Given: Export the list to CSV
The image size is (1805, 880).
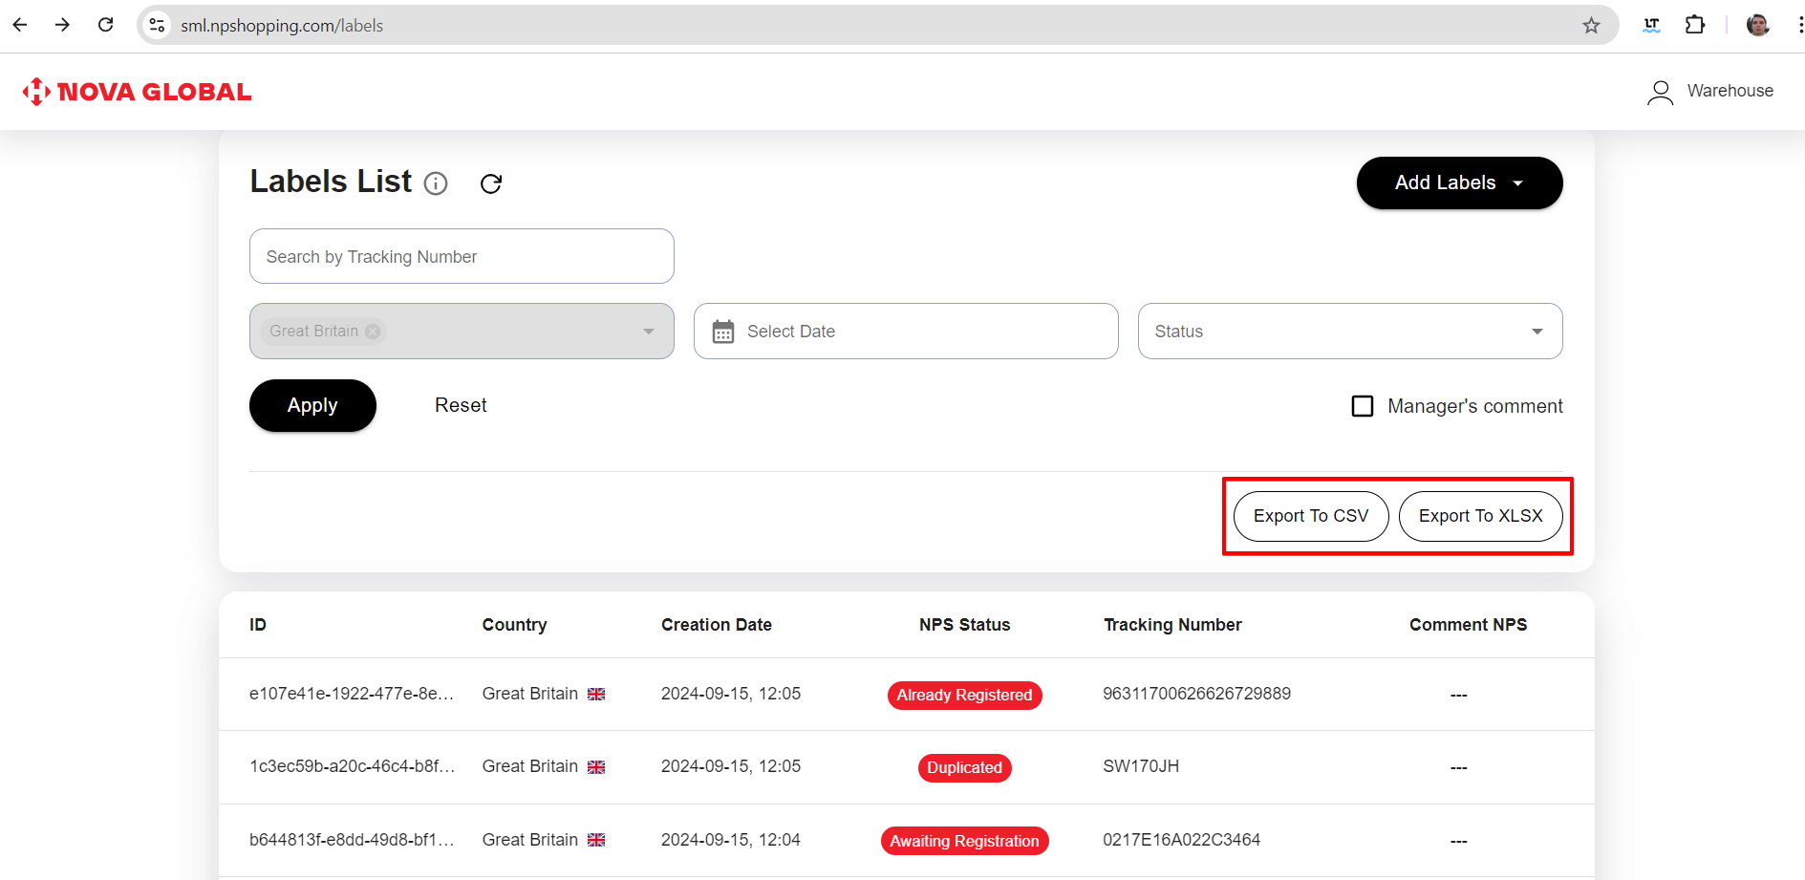Looking at the screenshot, I should [x=1311, y=516].
